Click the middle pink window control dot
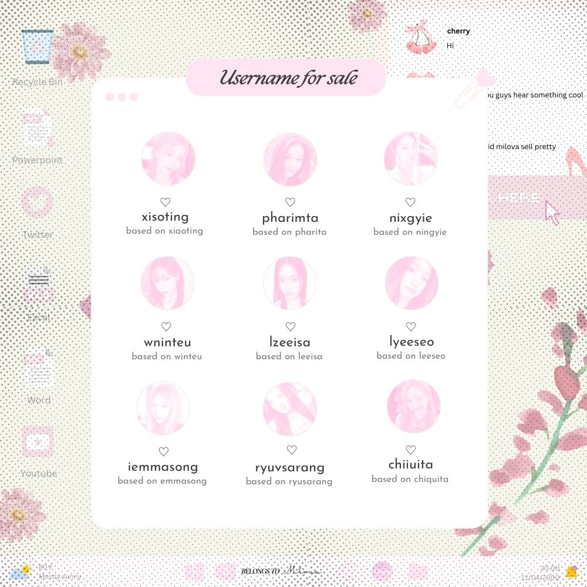The height and width of the screenshot is (587, 587). pyautogui.click(x=122, y=97)
